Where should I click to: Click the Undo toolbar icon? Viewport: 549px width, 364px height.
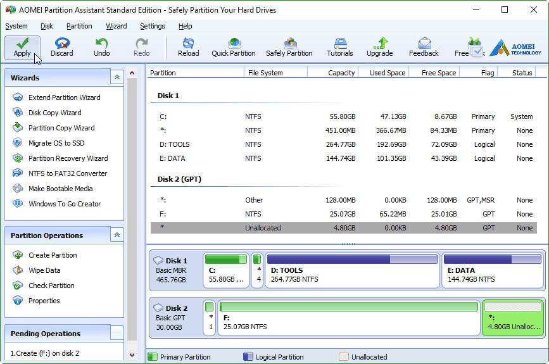pyautogui.click(x=101, y=47)
